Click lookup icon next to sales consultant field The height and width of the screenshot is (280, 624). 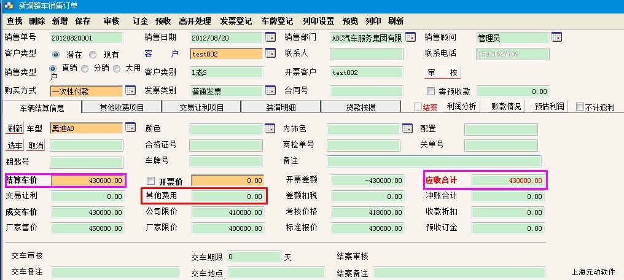(x=556, y=37)
